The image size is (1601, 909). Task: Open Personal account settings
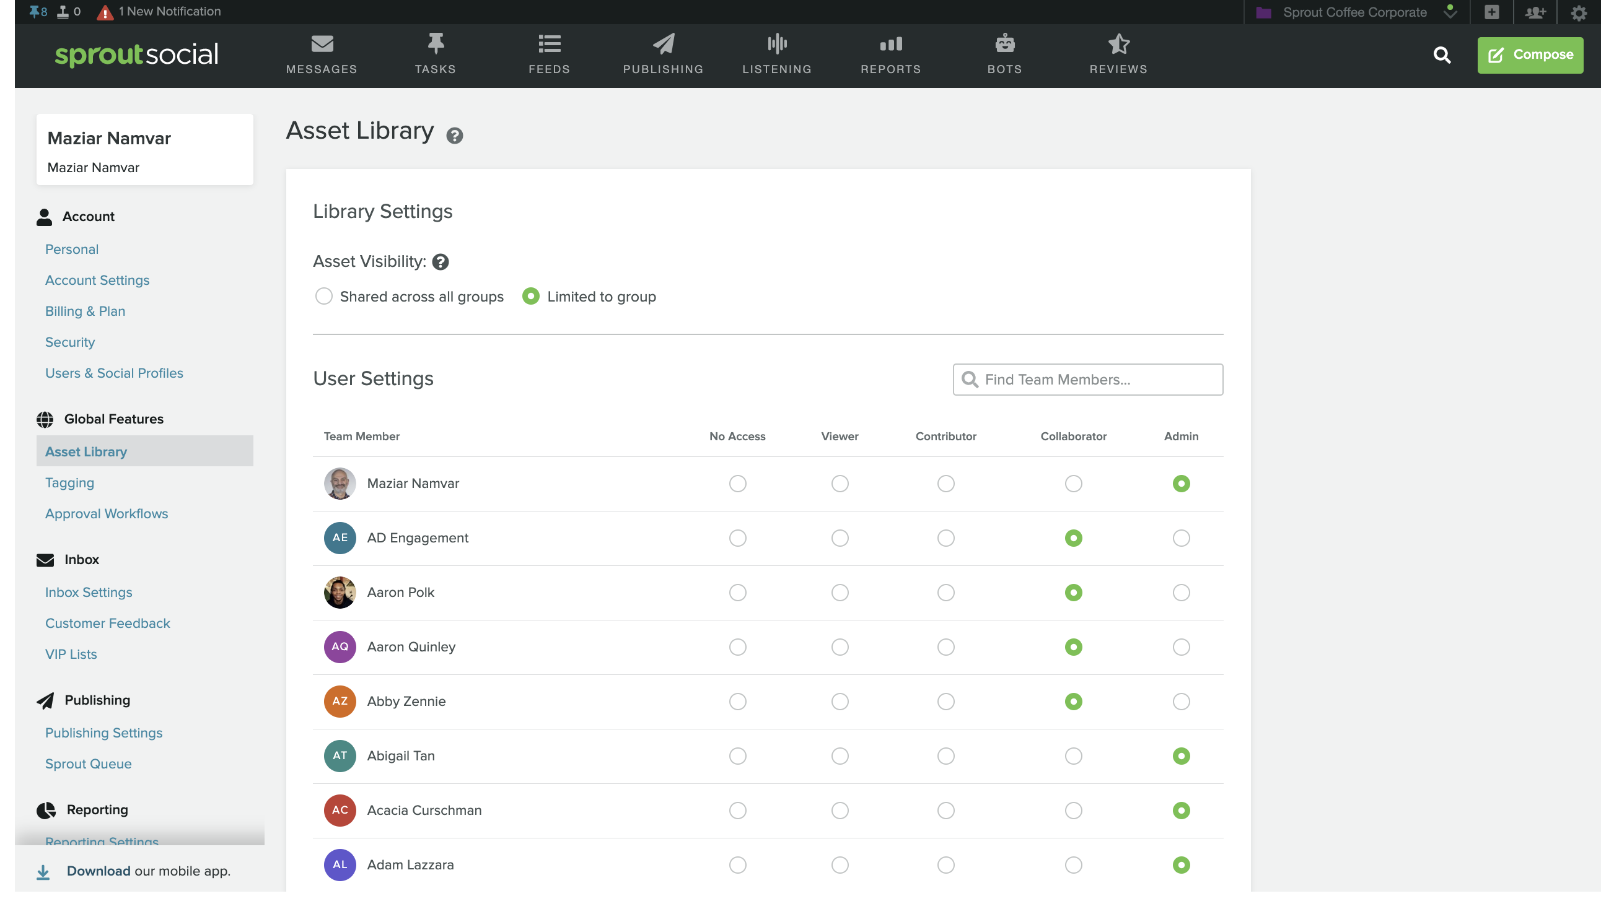[72, 249]
